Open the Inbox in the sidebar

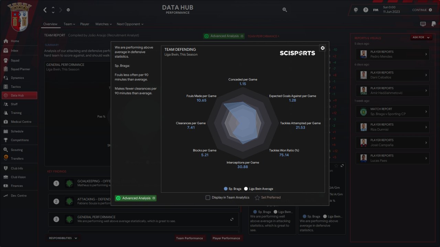pyautogui.click(x=19, y=51)
